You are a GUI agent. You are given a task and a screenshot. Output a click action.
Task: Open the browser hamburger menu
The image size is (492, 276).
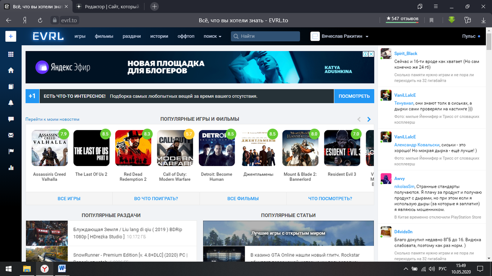(x=436, y=7)
